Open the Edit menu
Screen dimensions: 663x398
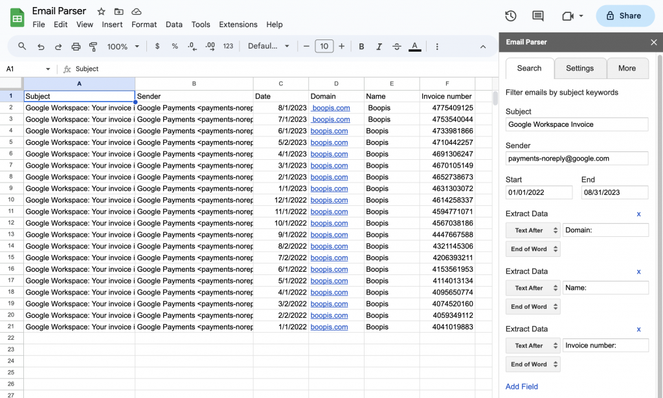tap(60, 25)
